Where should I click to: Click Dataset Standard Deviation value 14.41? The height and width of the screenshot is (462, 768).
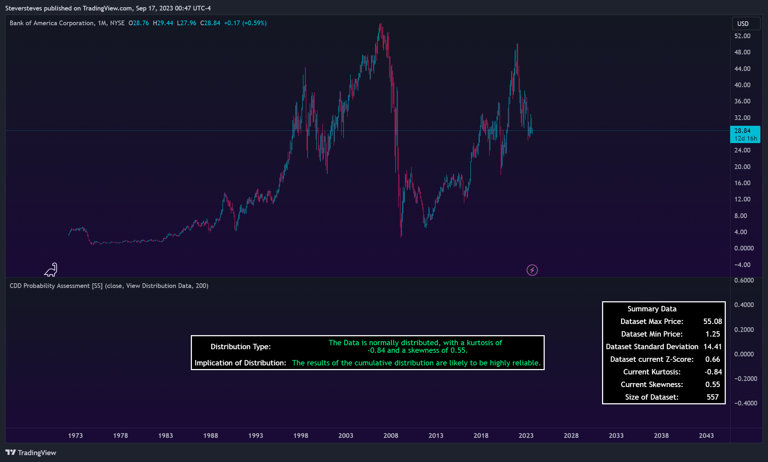(712, 347)
